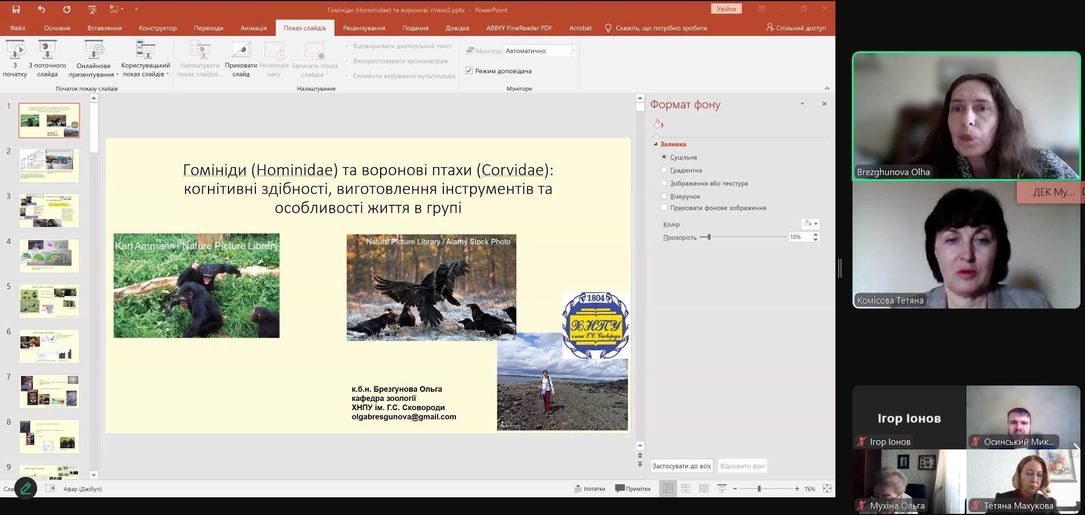Close the 'Формат фону' pane
Screen dimensions: 1085x515
click(x=824, y=104)
